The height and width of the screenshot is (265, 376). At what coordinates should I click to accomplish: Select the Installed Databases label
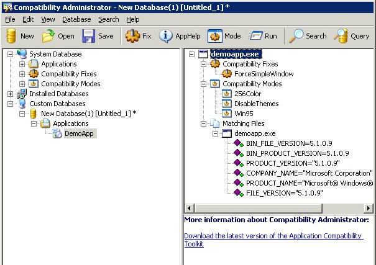pos(59,94)
